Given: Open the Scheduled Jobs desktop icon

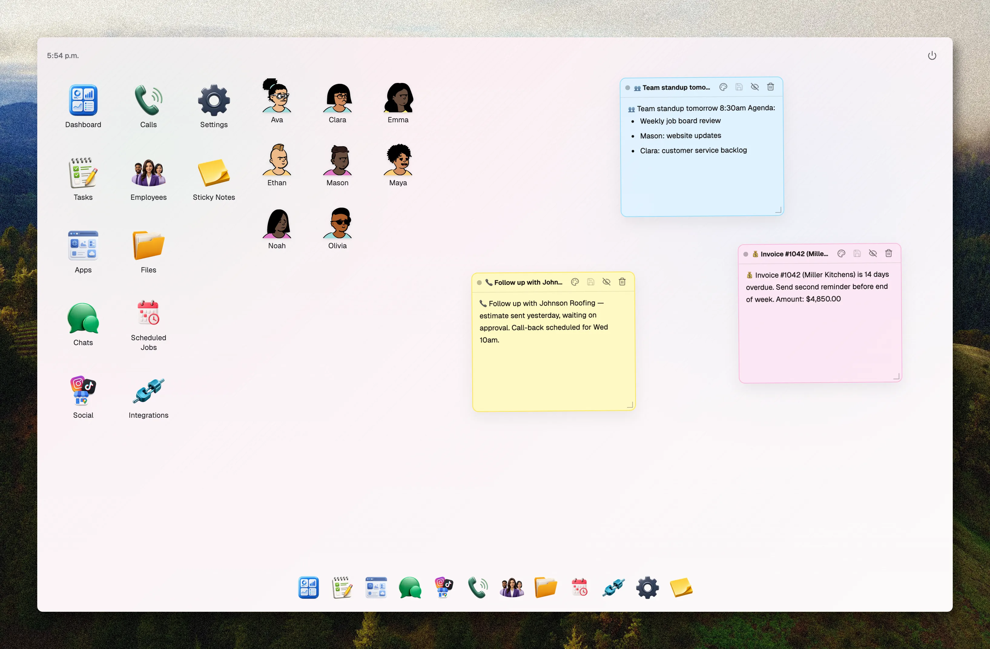Looking at the screenshot, I should pos(148,313).
